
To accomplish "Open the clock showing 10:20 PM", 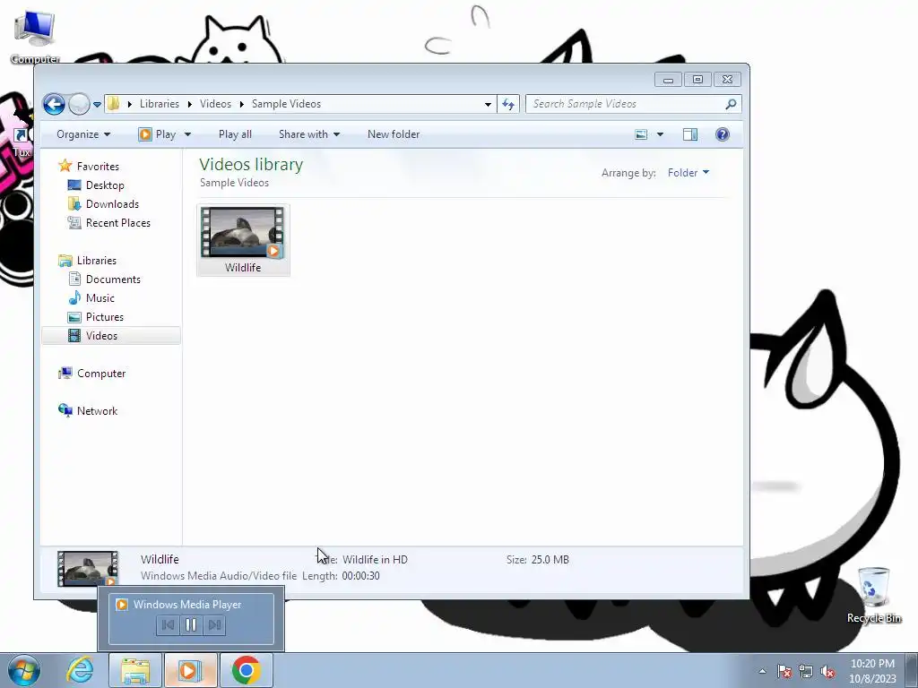I will [x=873, y=671].
